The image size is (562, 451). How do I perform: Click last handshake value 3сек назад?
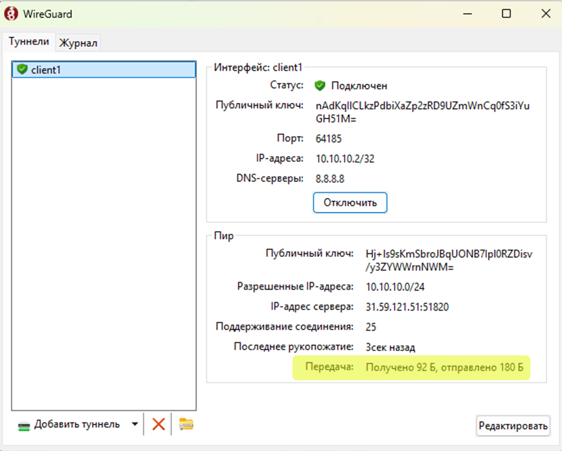(x=390, y=347)
